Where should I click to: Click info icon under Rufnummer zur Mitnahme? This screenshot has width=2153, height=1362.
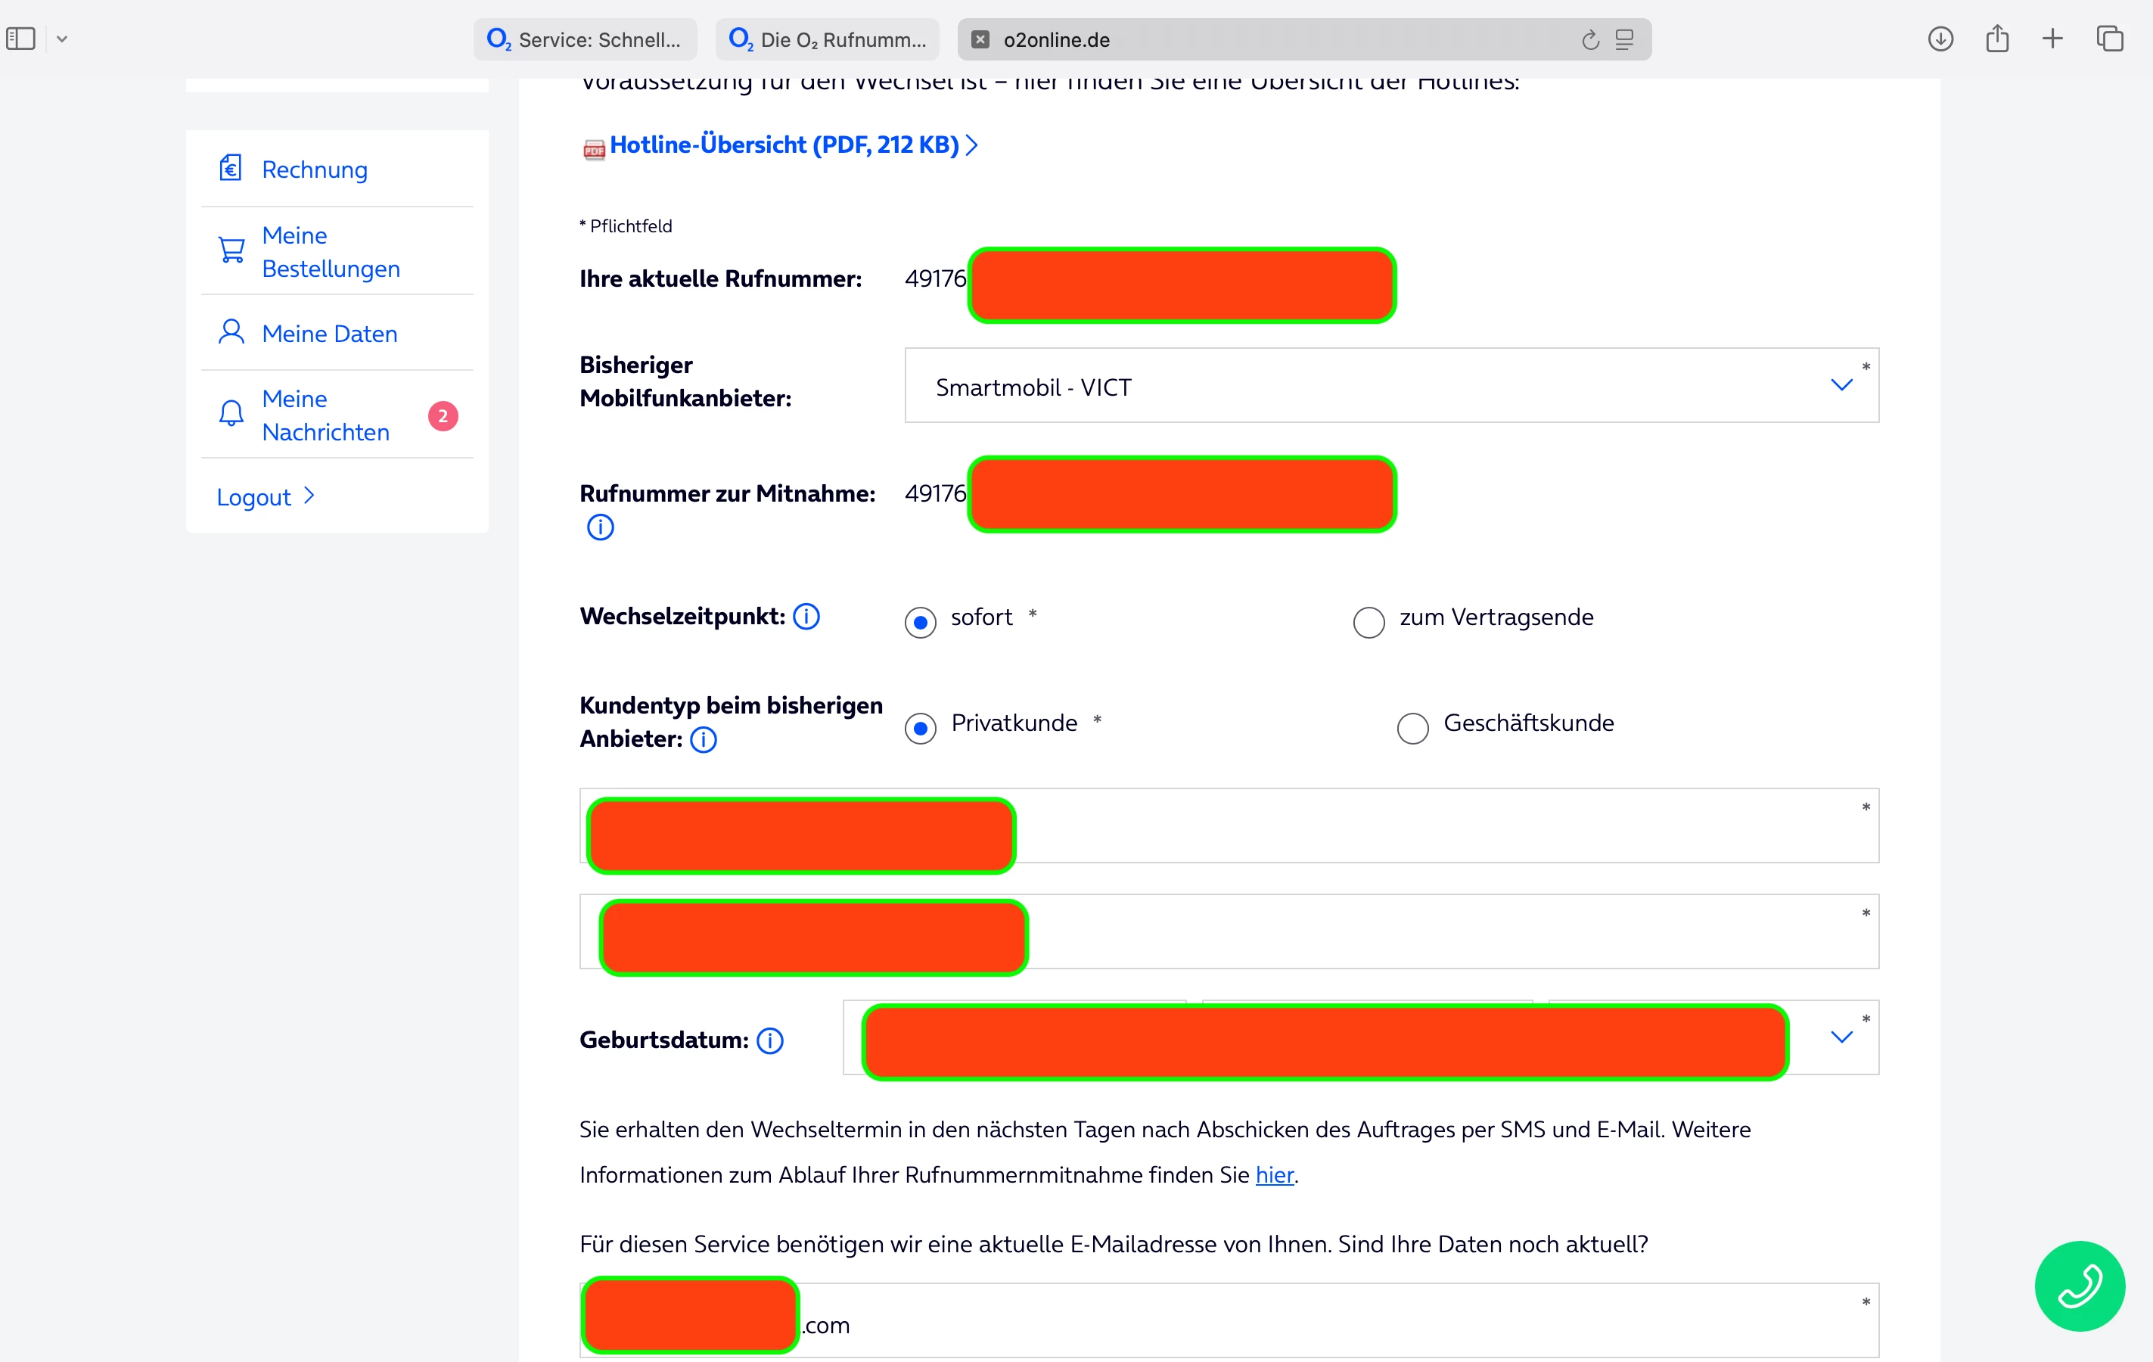click(600, 527)
